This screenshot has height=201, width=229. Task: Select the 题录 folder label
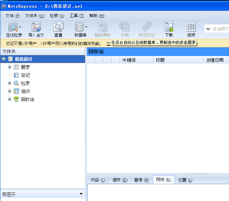tap(25, 67)
